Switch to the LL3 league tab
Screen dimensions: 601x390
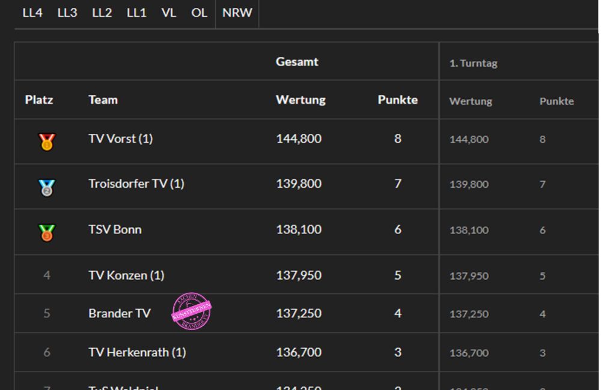tap(67, 13)
